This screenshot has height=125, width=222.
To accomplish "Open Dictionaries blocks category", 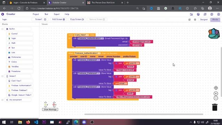I will (x=19, y=57).
